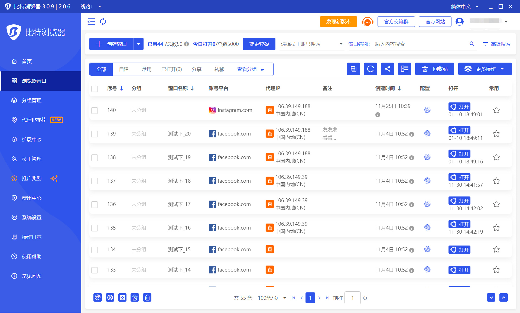
Task: Click the delete trash icon in bottom toolbar
Action: (x=147, y=297)
